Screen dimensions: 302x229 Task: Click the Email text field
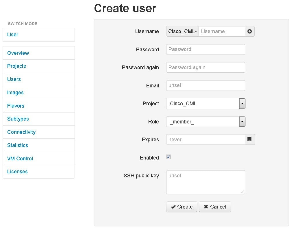click(205, 85)
